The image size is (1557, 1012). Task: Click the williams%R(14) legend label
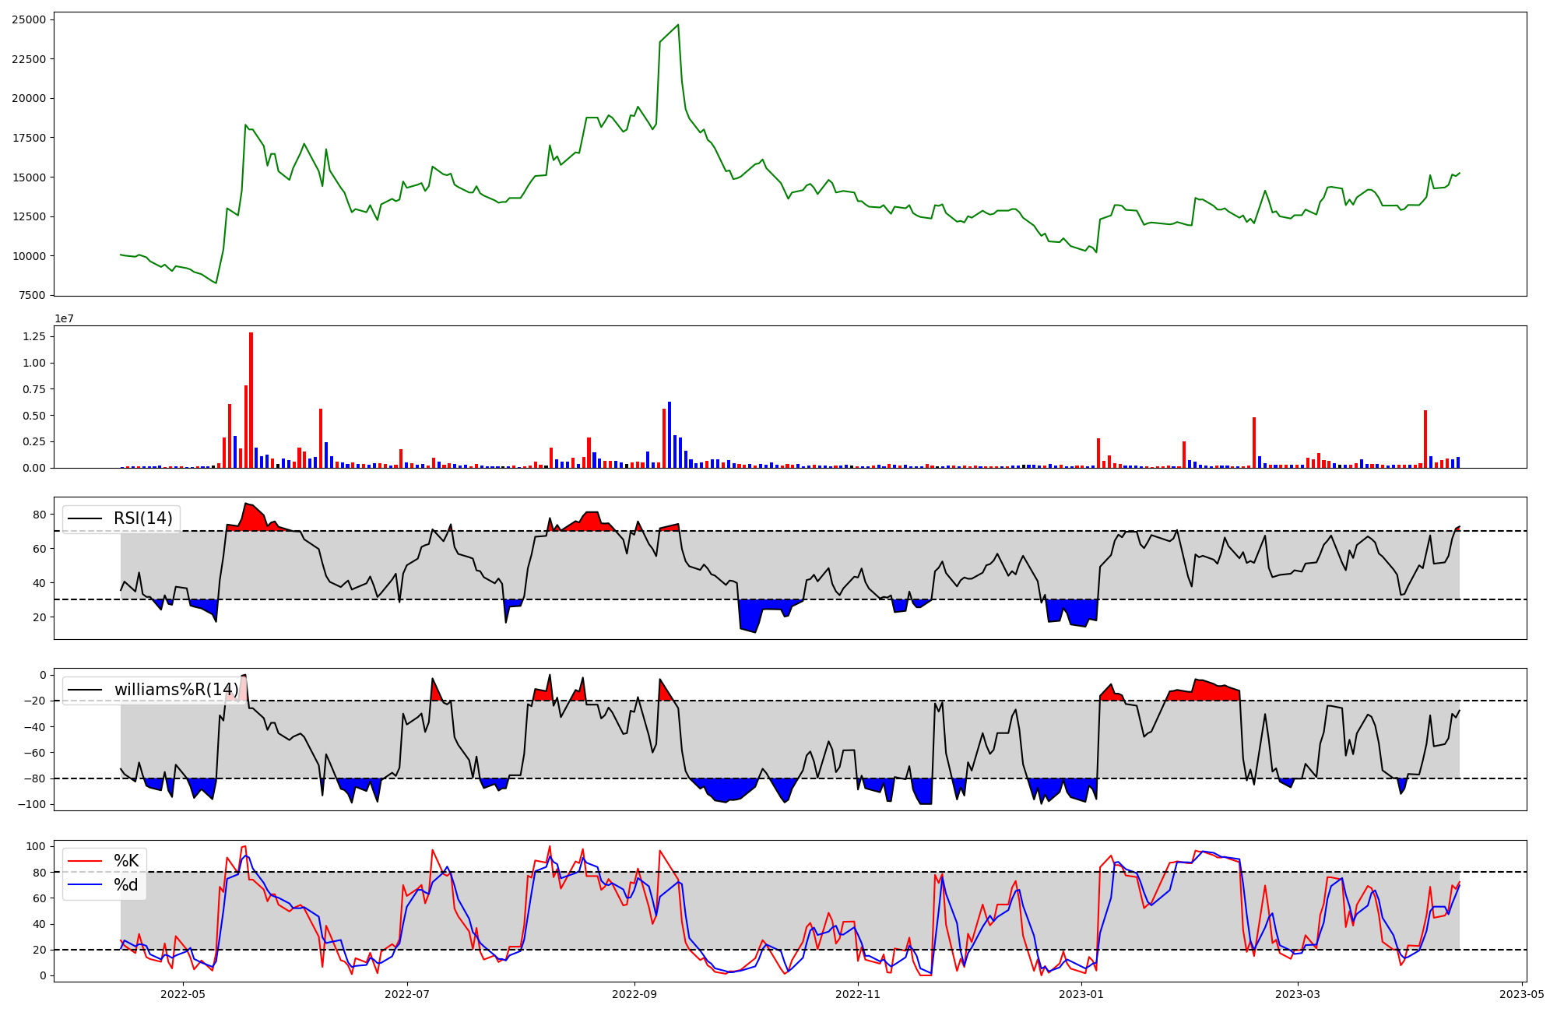176,690
